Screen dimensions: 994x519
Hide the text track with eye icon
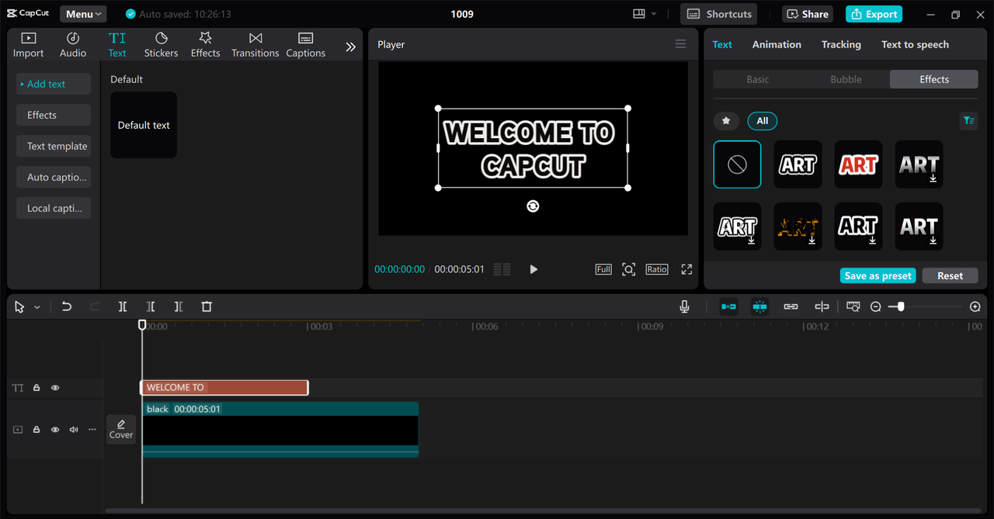click(55, 388)
